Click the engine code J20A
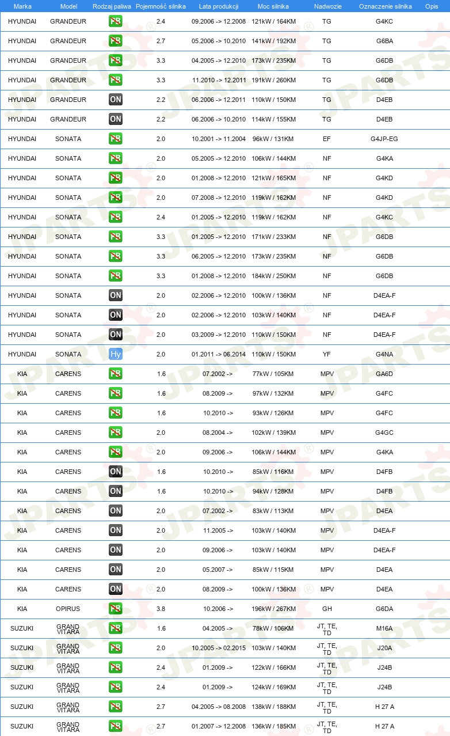This screenshot has width=450, height=736. pos(384,648)
